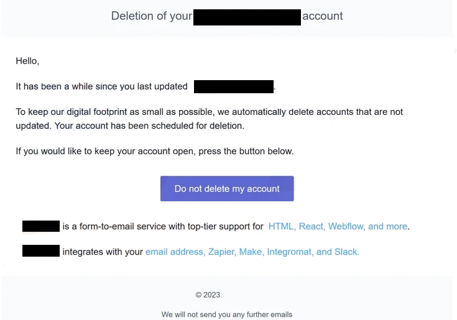Follow the "email address, Zapier, Make, Integromat, and Slack" link

pyautogui.click(x=252, y=252)
